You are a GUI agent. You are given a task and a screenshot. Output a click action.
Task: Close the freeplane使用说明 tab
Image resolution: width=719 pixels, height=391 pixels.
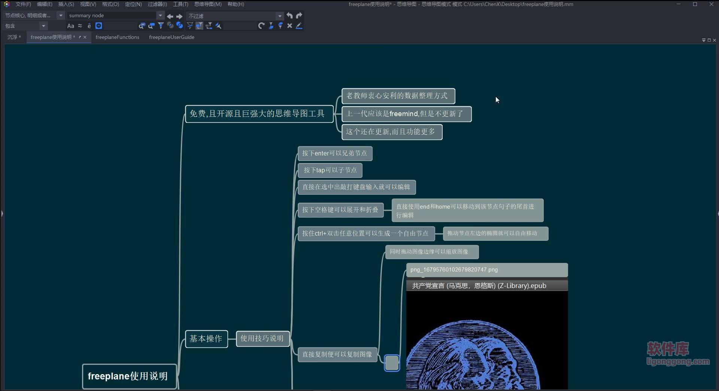85,37
